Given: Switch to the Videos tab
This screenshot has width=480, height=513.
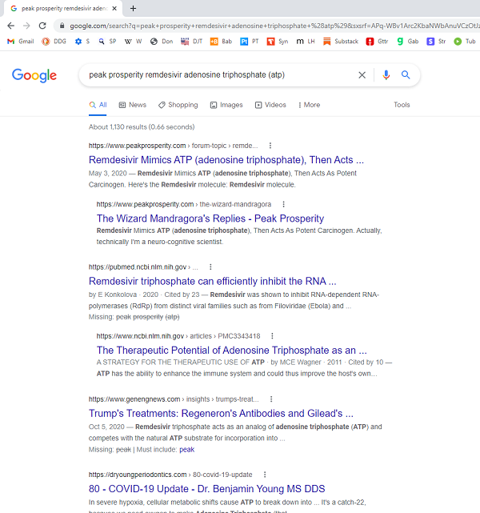Looking at the screenshot, I should pos(270,105).
